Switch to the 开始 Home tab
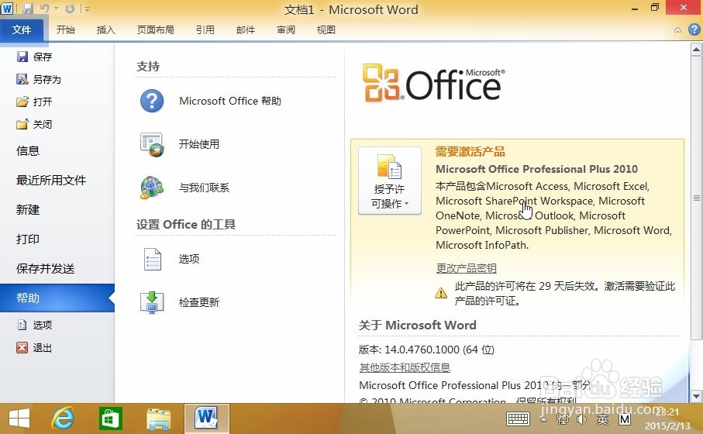Image resolution: width=703 pixels, height=434 pixels. pyautogui.click(x=65, y=30)
